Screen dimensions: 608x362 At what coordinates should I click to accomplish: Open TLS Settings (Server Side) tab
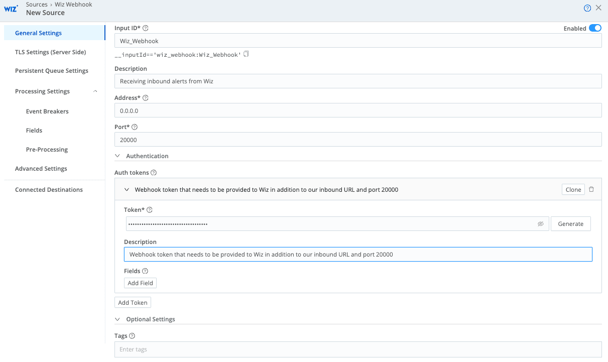(x=50, y=52)
